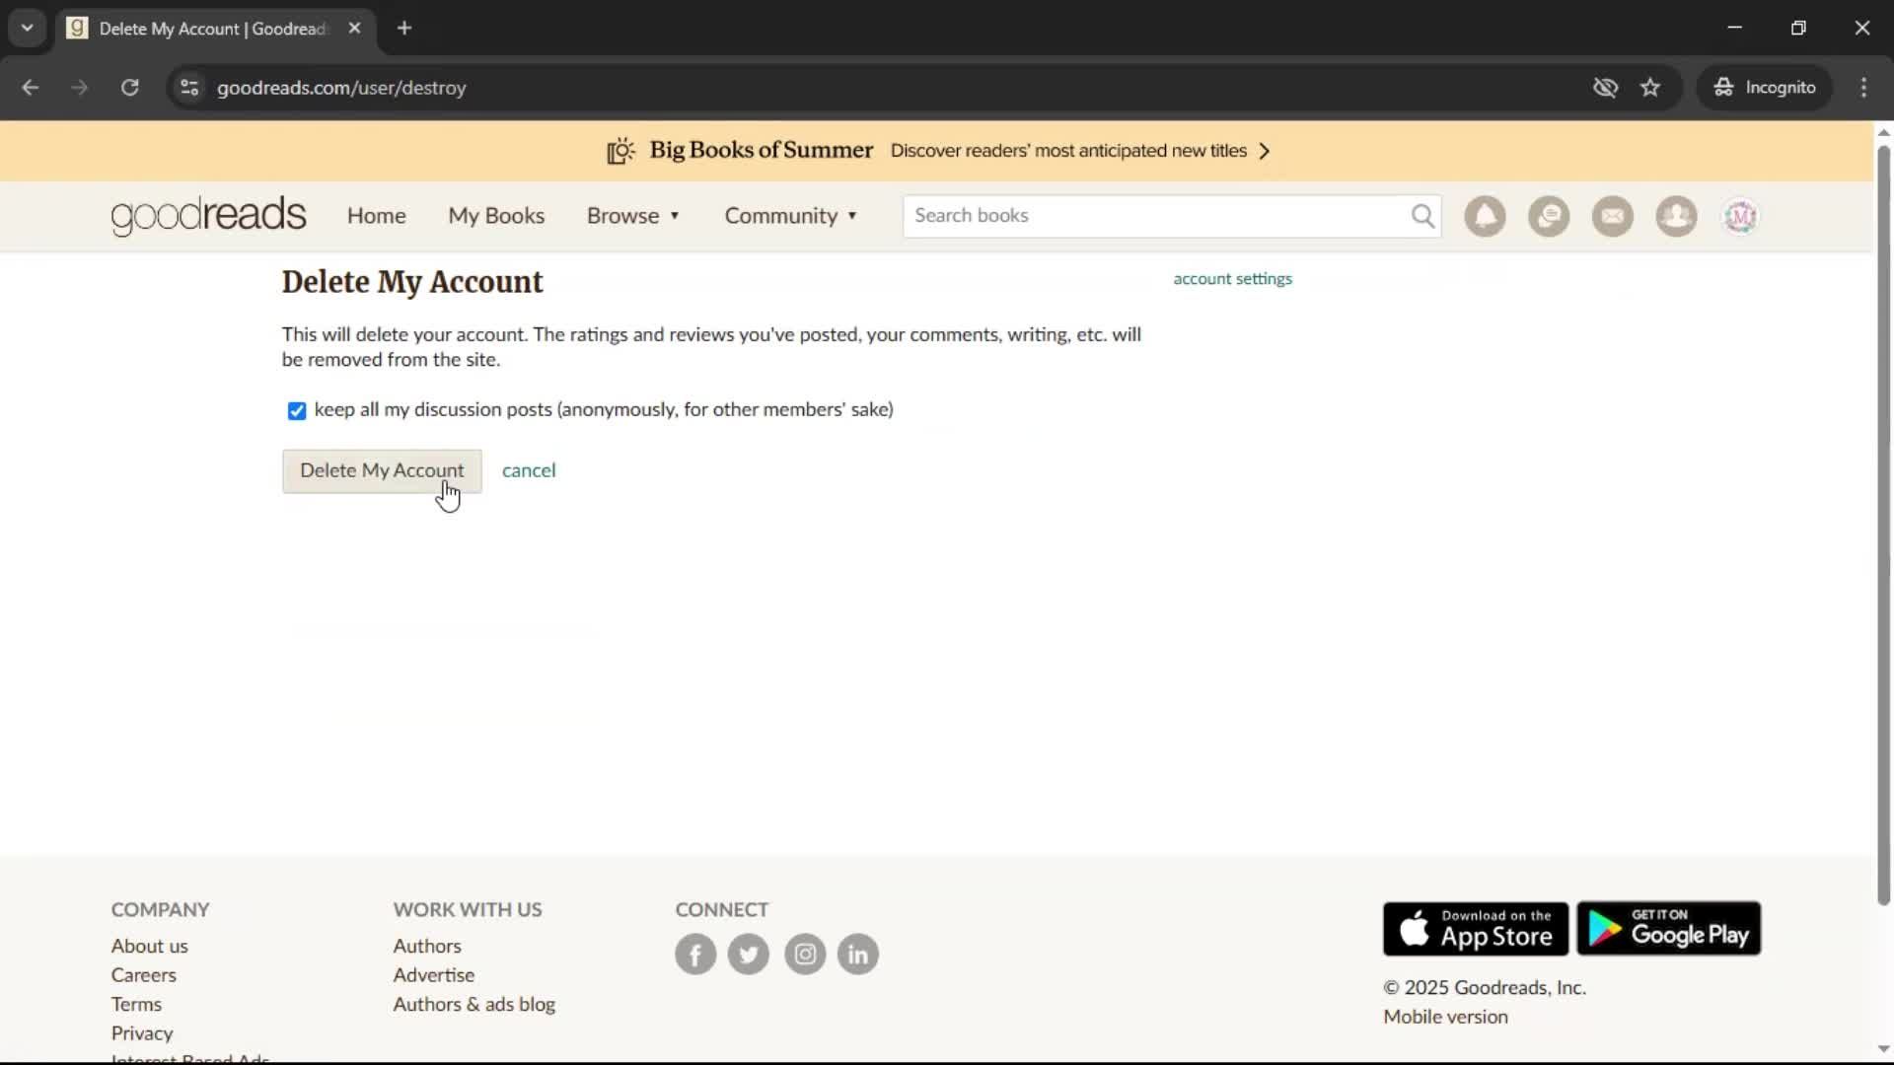Reload the page
The width and height of the screenshot is (1894, 1065).
[x=129, y=88]
